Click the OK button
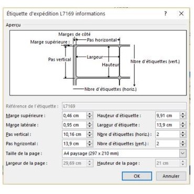The height and width of the screenshot is (194, 194). point(137,176)
